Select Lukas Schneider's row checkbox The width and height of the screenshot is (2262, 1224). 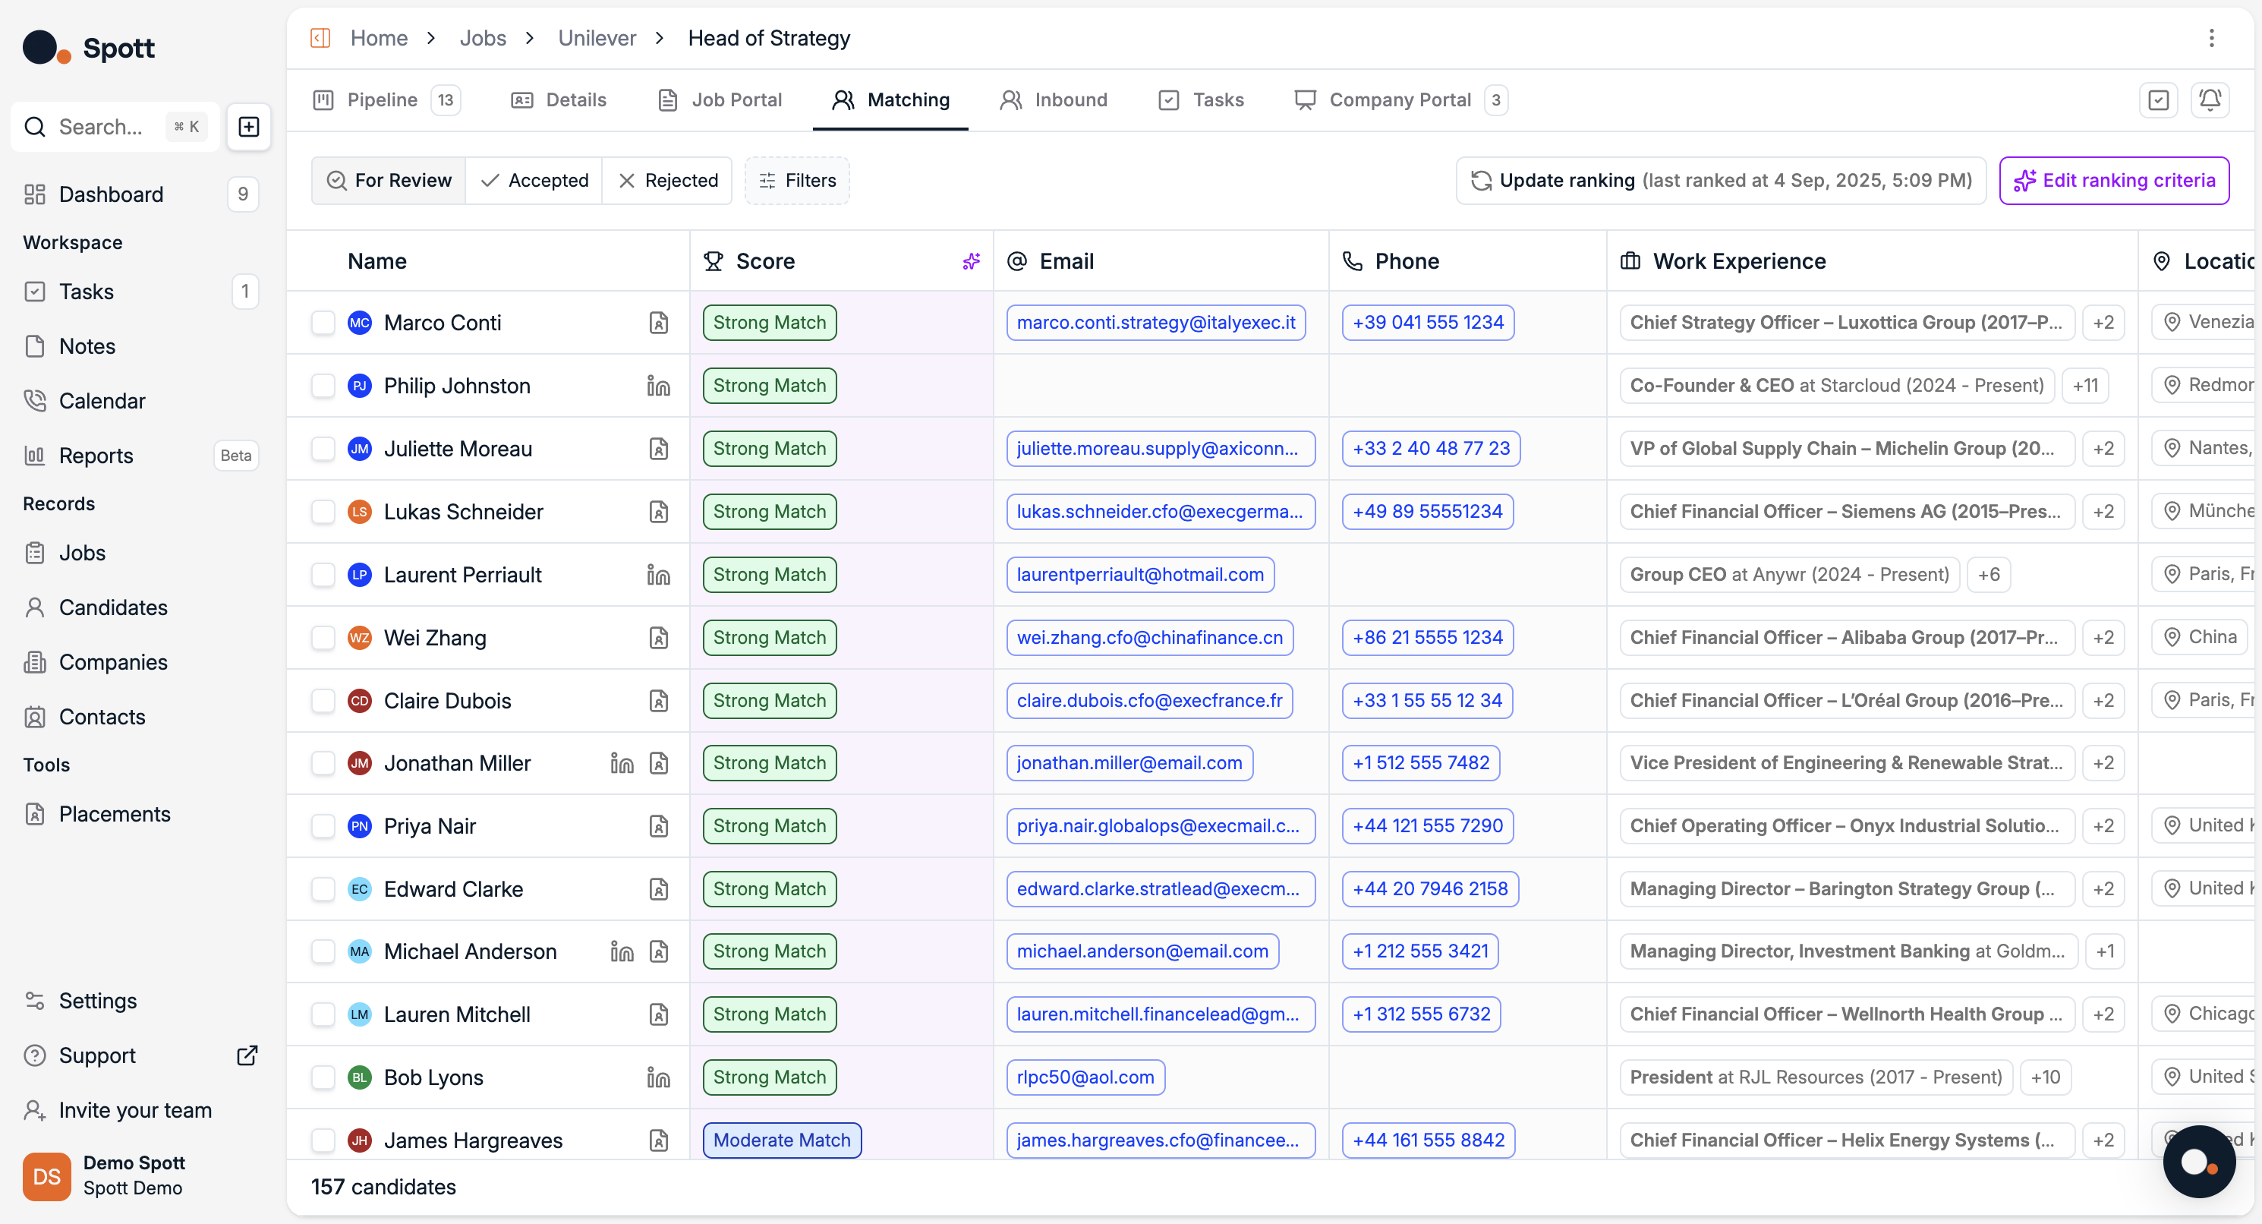point(323,511)
